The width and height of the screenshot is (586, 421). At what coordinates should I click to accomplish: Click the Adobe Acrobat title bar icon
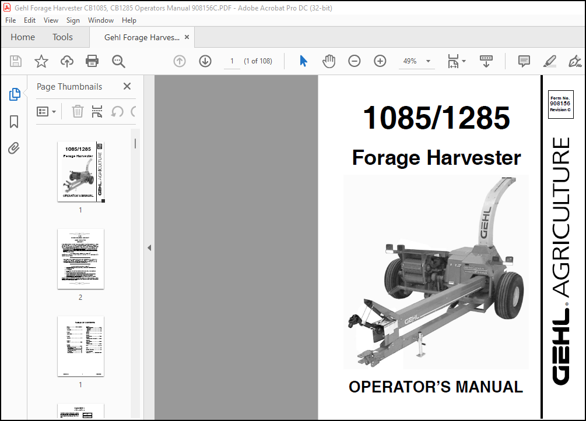pos(7,8)
